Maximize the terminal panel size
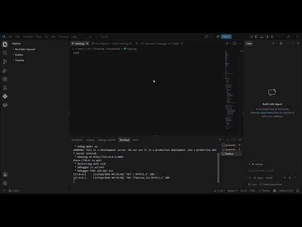 [x=235, y=140]
